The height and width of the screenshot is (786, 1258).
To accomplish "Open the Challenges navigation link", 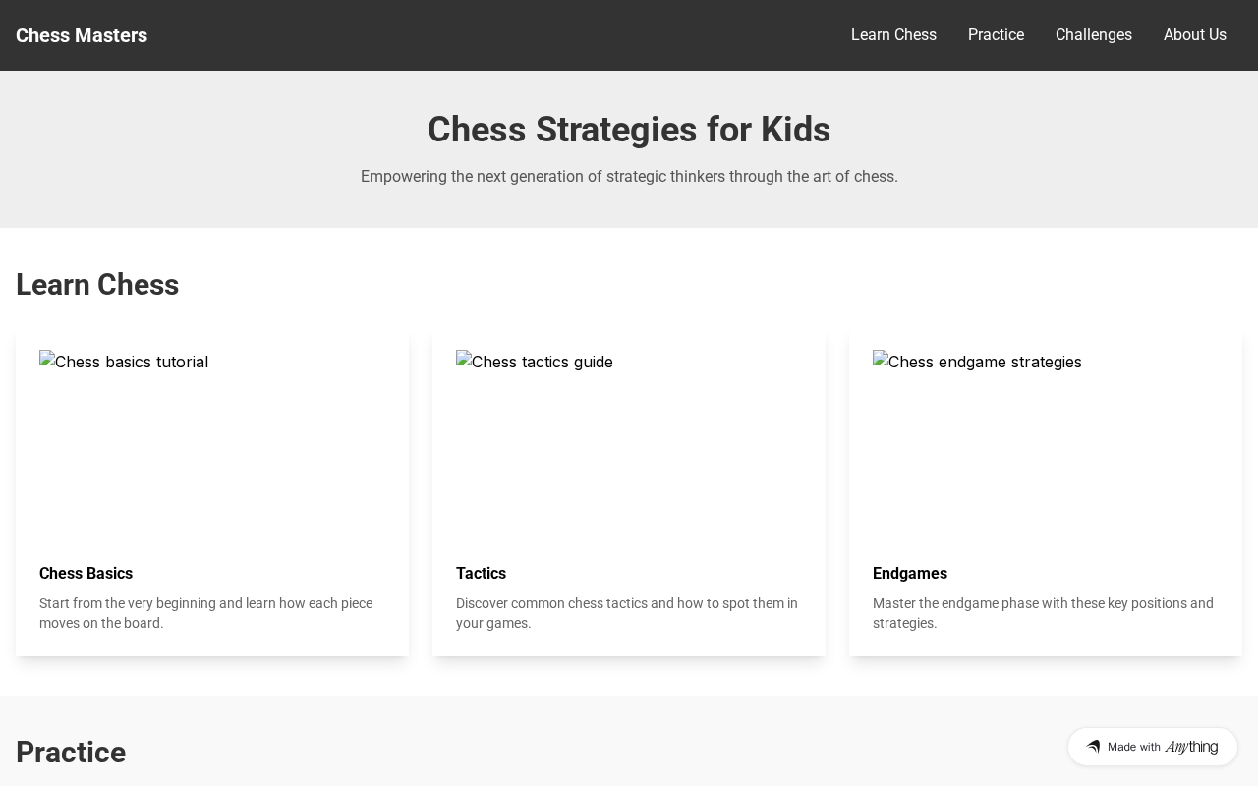I will tap(1093, 35).
